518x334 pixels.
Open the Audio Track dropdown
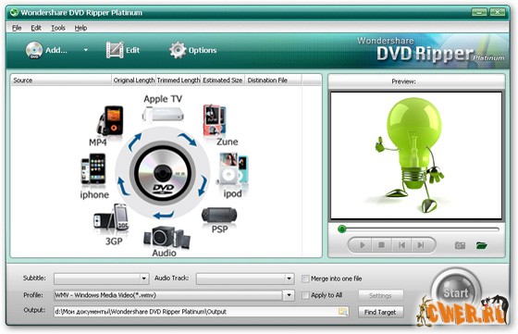tap(289, 278)
